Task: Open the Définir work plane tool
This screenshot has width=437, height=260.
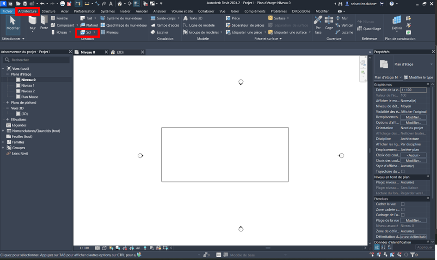Action: click(396, 23)
